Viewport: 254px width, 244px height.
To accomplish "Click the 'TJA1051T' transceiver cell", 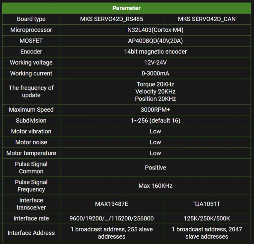I will click(x=207, y=204).
